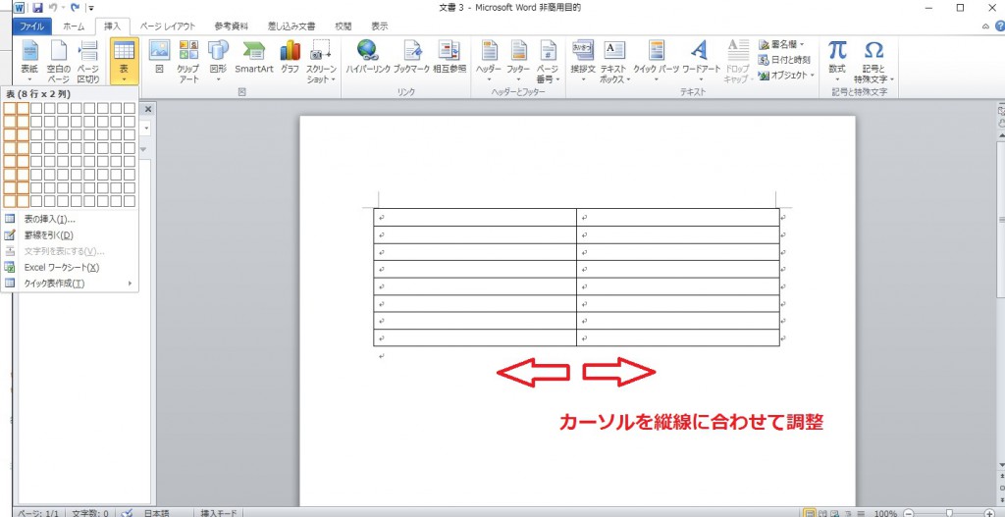
Task: Insert 日付と時刻 date and time
Action: point(784,60)
